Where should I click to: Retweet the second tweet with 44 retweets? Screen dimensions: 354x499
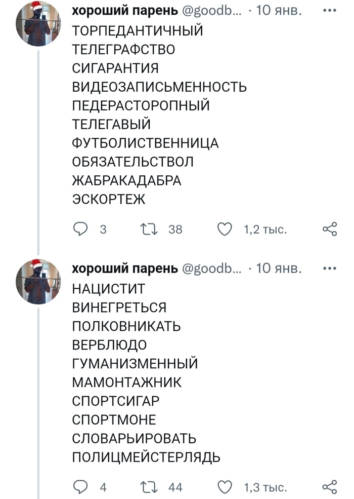[x=150, y=487]
